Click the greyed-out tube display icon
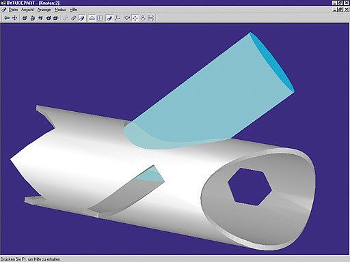The image size is (350, 262). 66,18
